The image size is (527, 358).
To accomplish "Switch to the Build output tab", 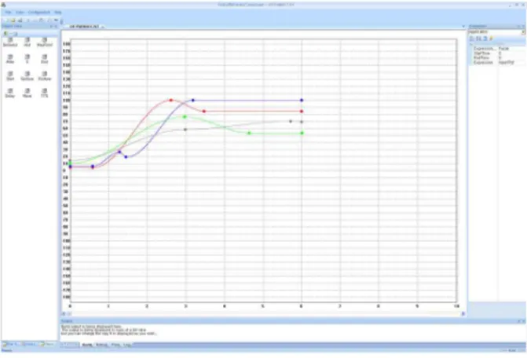I will point(87,345).
